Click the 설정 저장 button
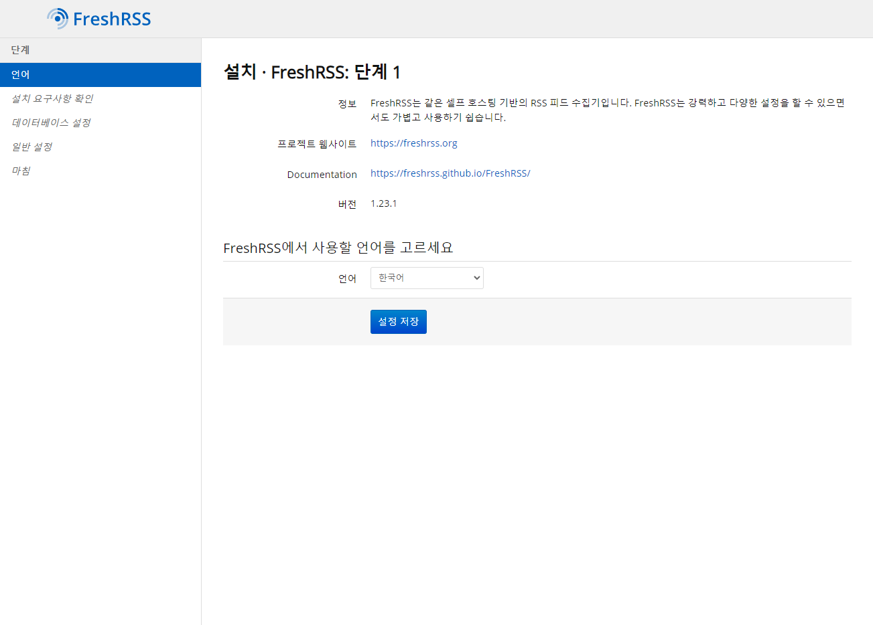 coord(399,322)
